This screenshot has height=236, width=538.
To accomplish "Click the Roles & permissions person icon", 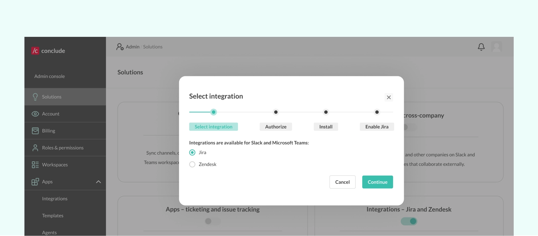I will tap(35, 148).
